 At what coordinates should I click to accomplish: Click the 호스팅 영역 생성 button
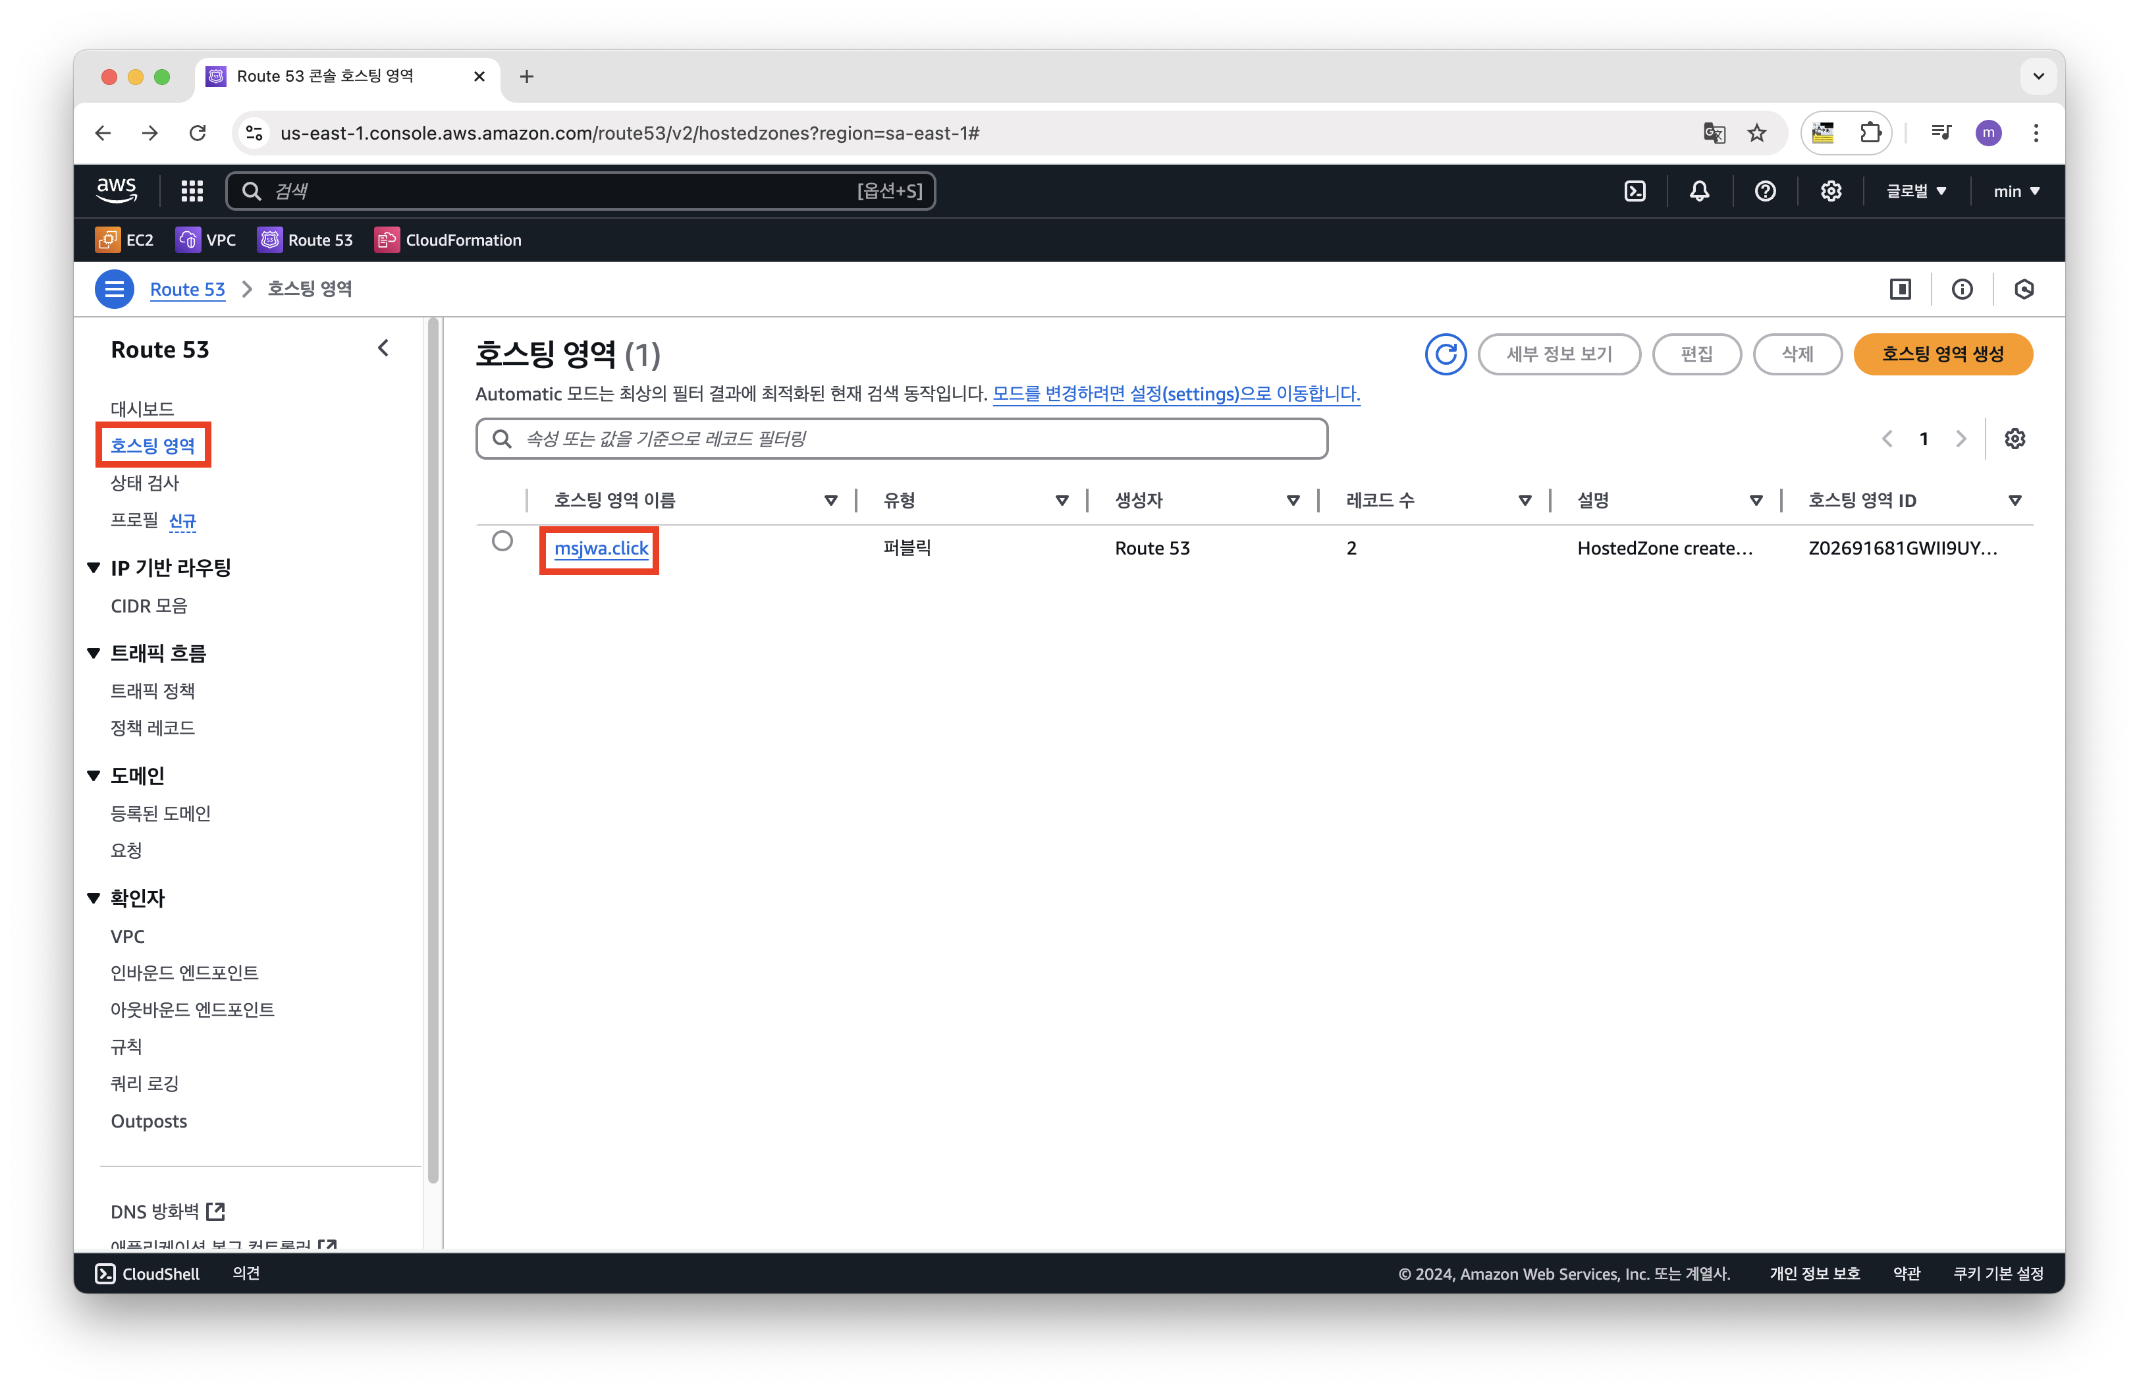(1942, 354)
